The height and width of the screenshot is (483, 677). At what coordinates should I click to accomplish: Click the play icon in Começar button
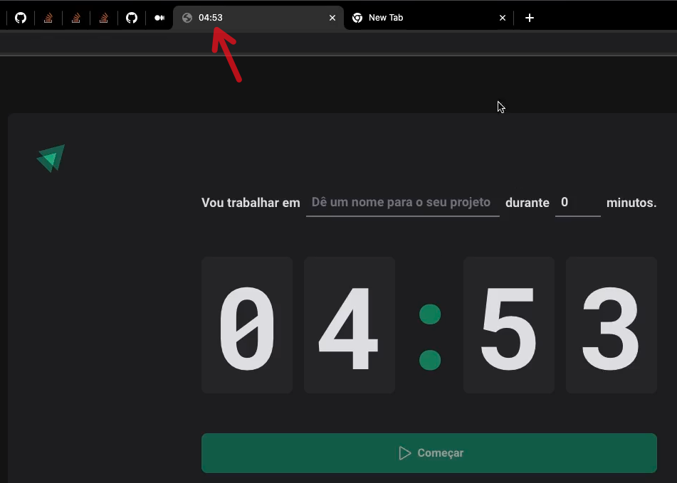404,453
